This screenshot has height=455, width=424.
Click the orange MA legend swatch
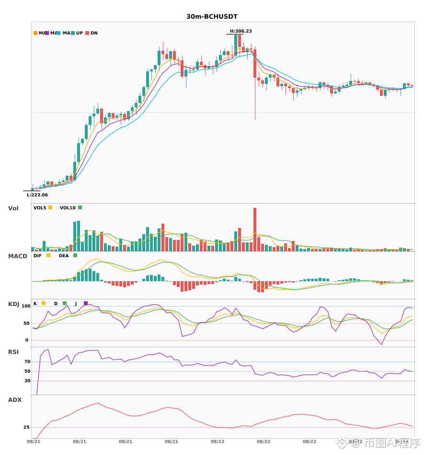pyautogui.click(x=35, y=33)
